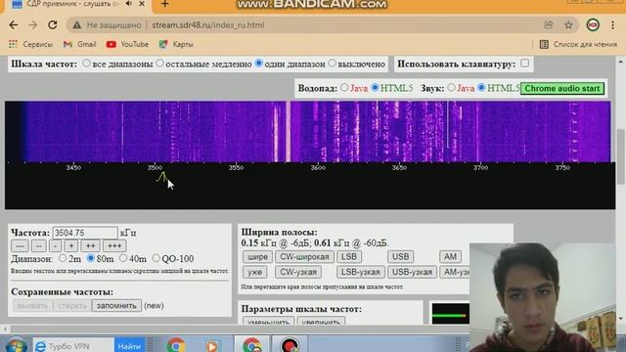Choose HTML5 for Водопад waterfall
626x352 pixels.
[375, 88]
